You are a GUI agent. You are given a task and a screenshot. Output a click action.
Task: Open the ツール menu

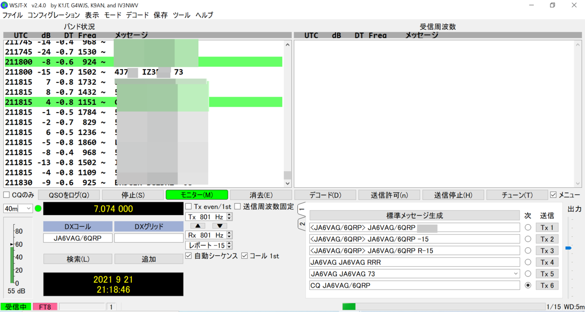point(181,15)
